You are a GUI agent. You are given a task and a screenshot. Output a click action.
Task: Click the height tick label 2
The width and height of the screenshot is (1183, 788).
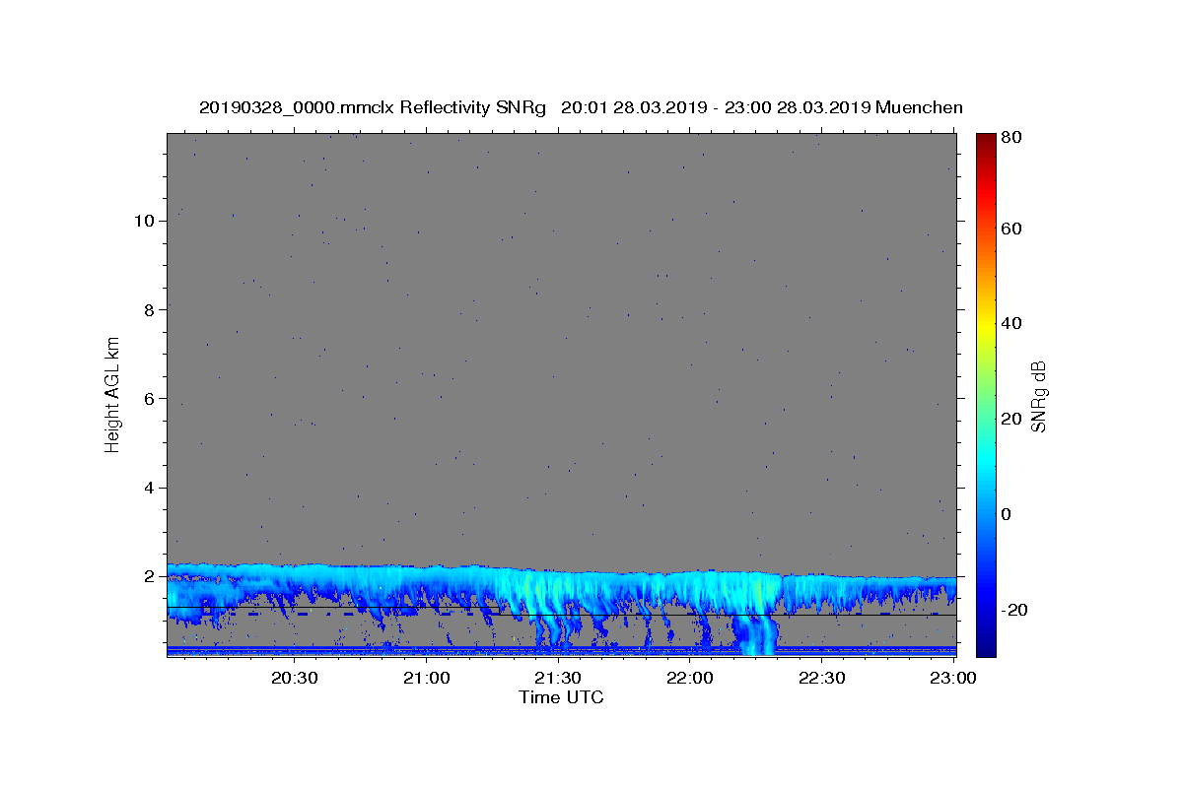point(148,576)
